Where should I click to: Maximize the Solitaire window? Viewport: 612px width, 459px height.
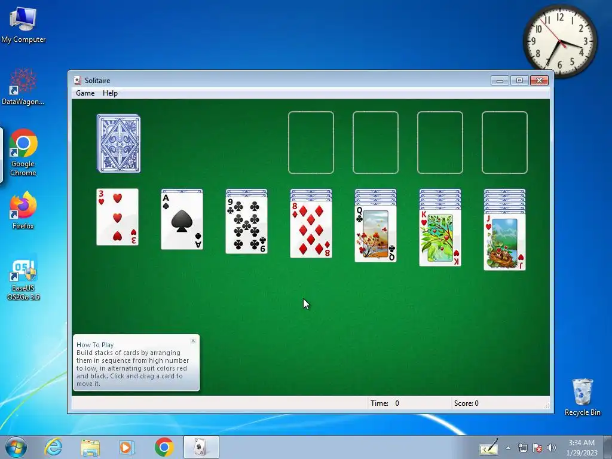pyautogui.click(x=519, y=81)
